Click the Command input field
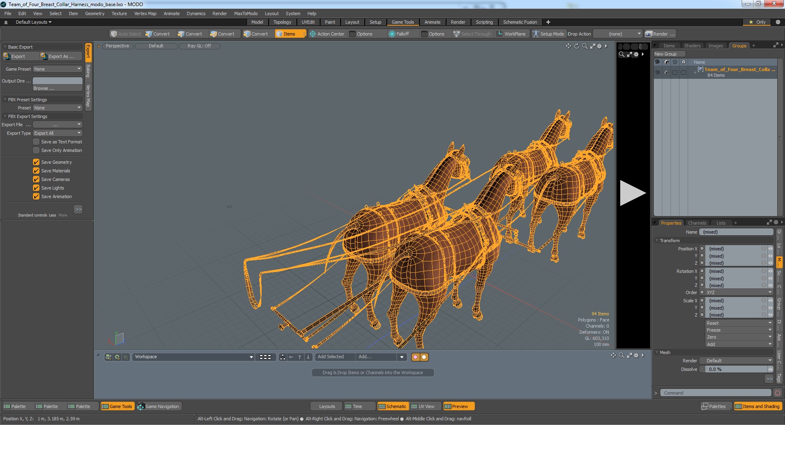785x473 pixels. tap(715, 393)
